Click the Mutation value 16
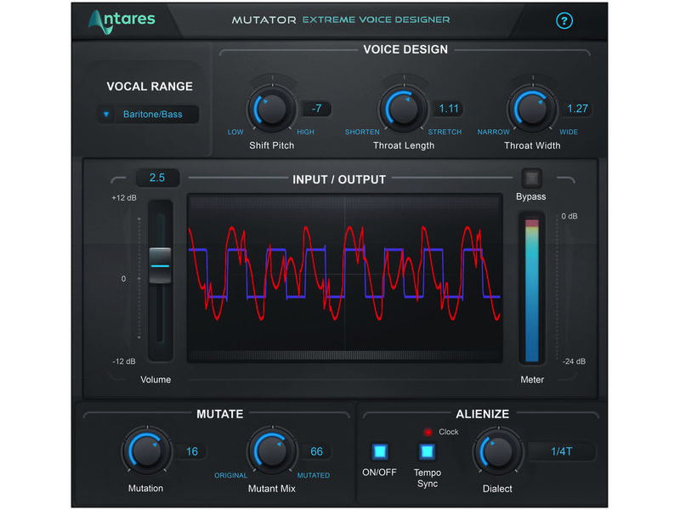Screen dimensions: 680x510 click(x=192, y=451)
